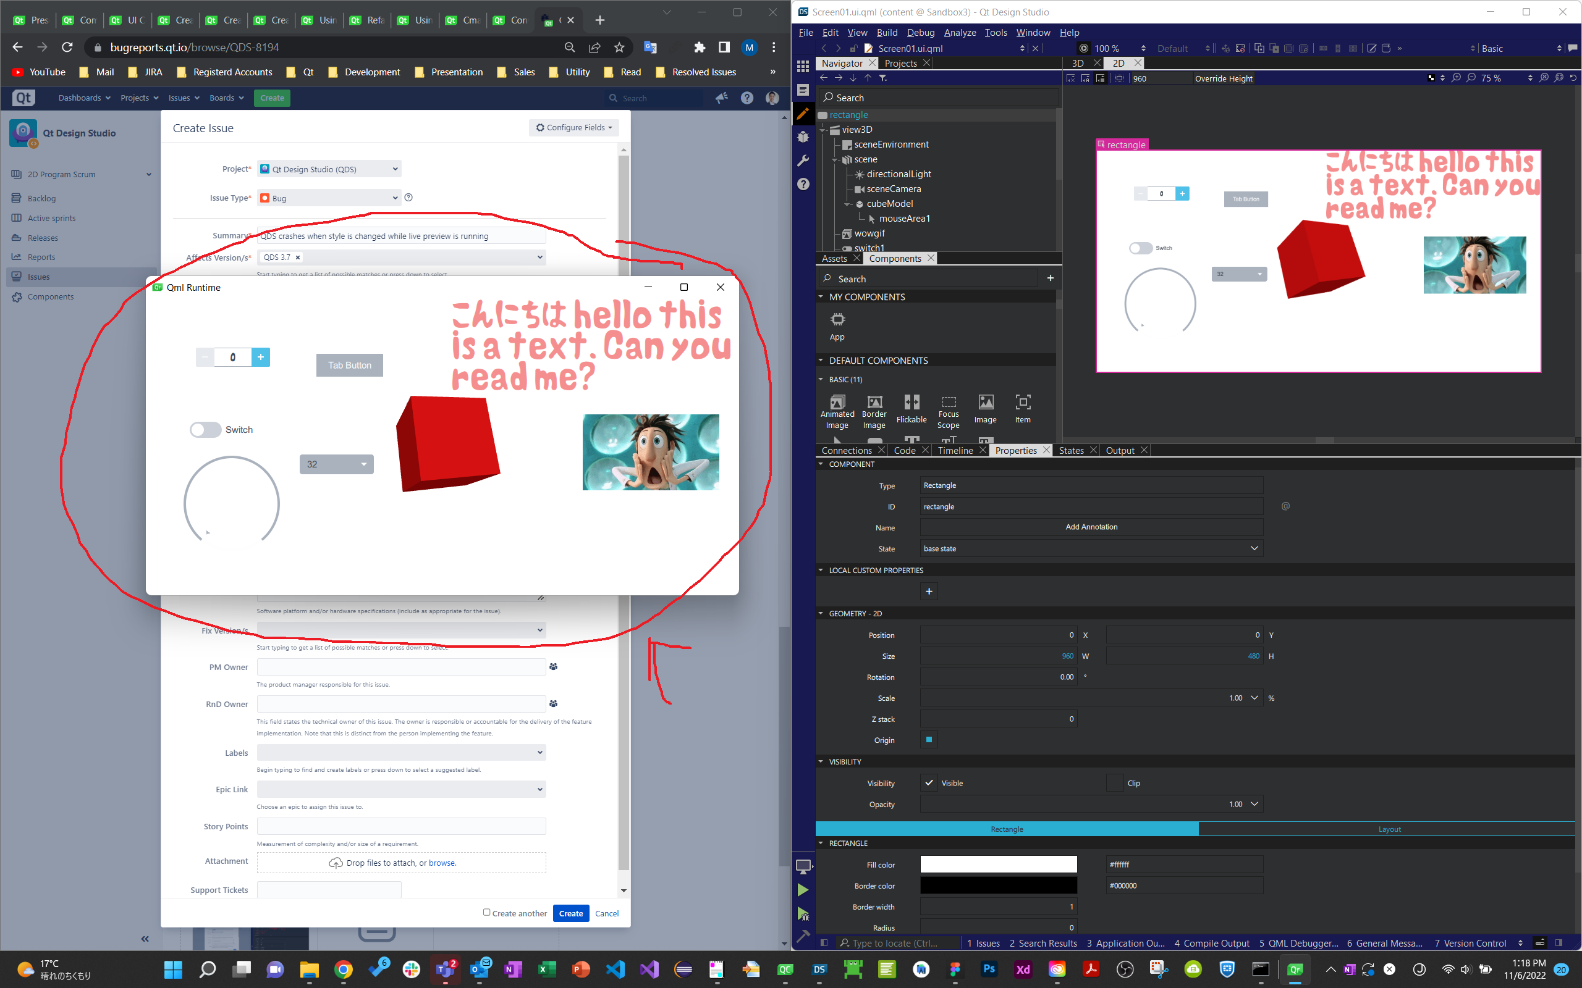Open the 32 combo box in Qml Runtime
Viewport: 1582px width, 988px height.
click(x=337, y=464)
